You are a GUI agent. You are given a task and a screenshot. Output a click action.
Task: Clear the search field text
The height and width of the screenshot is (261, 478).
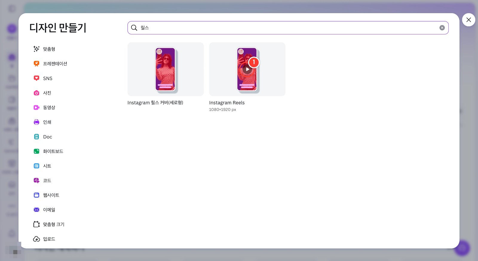[442, 28]
